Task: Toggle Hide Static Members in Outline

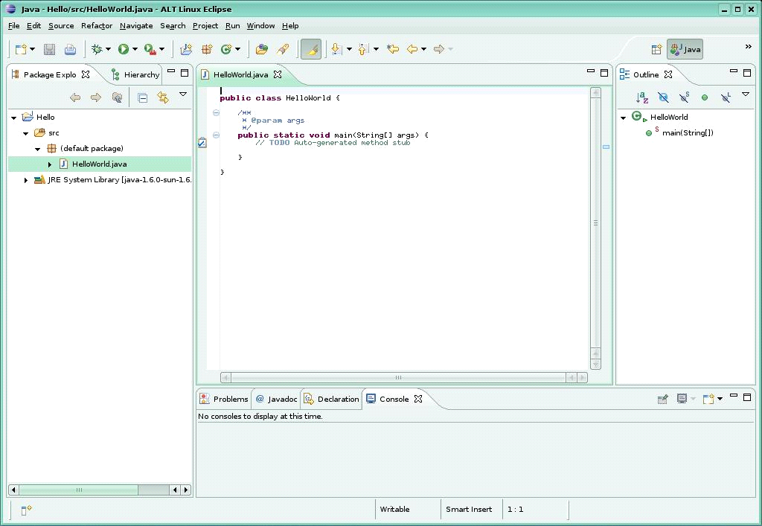Action: point(685,97)
